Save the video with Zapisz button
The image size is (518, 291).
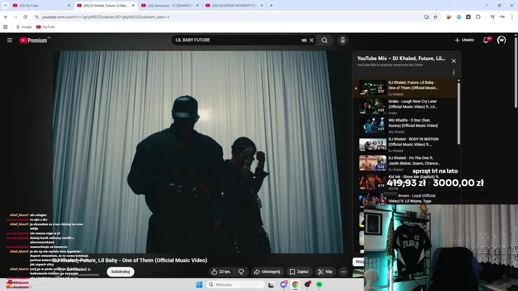(299, 272)
